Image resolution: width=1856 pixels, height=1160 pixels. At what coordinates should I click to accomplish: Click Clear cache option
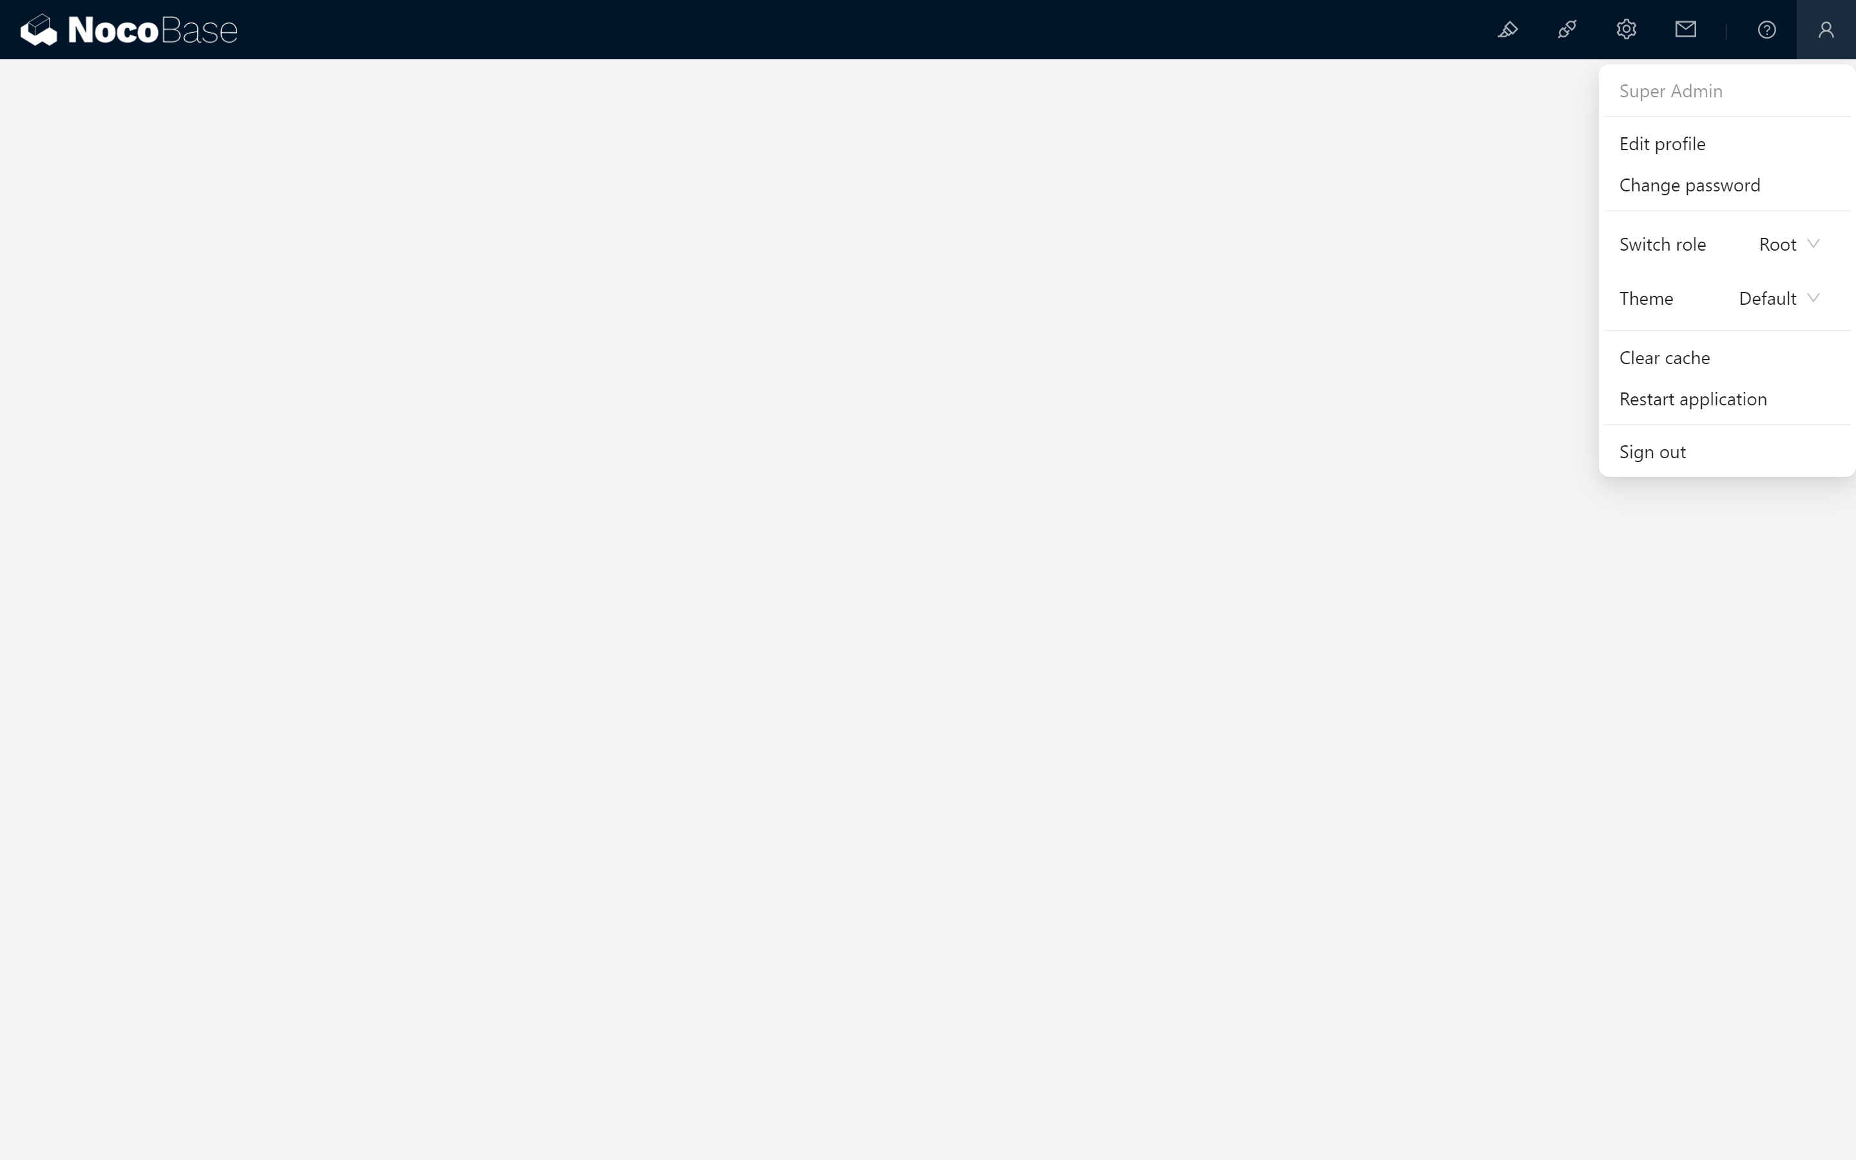pos(1665,357)
